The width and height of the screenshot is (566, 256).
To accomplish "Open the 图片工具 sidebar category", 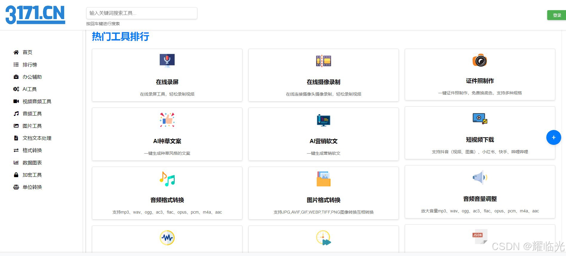I will [x=32, y=126].
